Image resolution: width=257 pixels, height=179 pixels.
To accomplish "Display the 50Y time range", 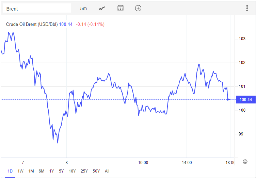I will [x=96, y=171].
